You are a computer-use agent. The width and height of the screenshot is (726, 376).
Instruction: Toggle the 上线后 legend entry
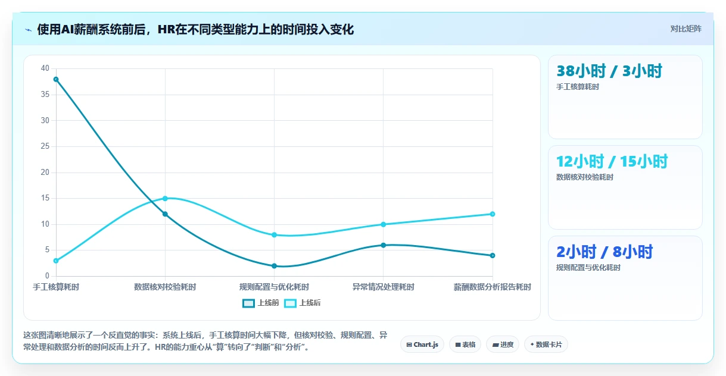303,303
